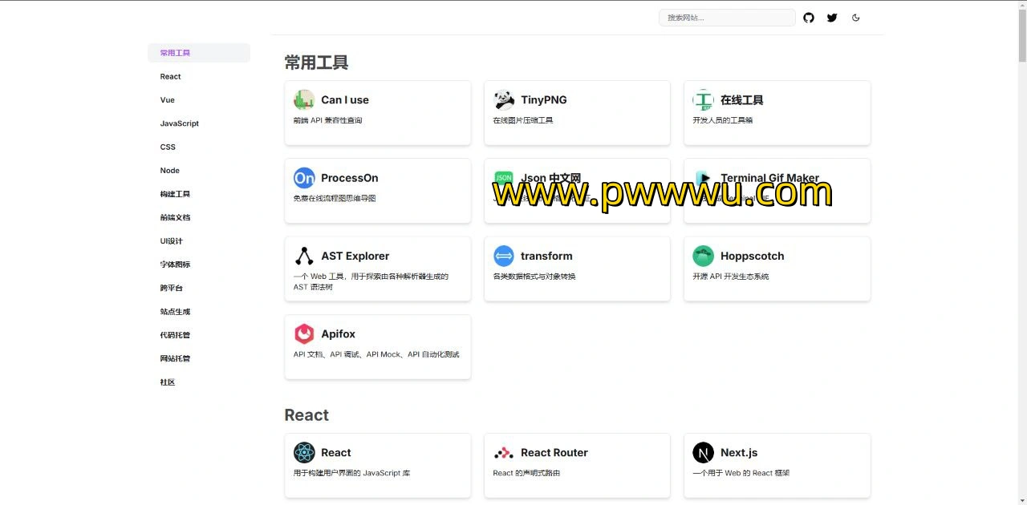Click the TinyPNG panda icon
Image resolution: width=1027 pixels, height=505 pixels.
click(x=504, y=99)
